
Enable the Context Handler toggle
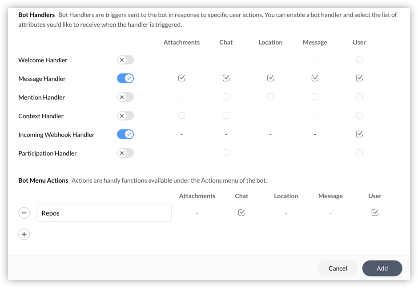click(x=125, y=116)
